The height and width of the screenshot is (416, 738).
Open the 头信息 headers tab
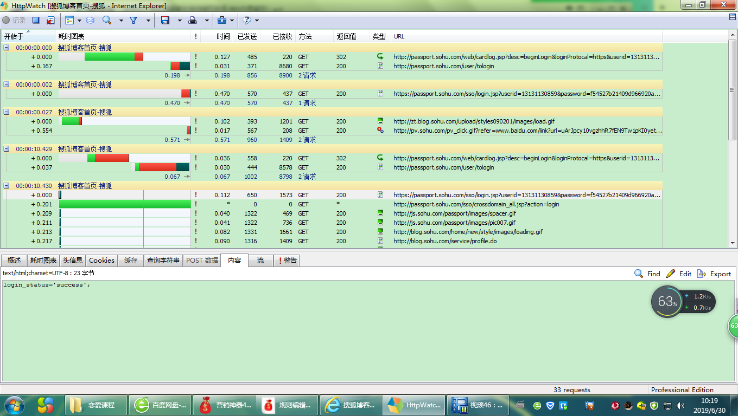click(x=73, y=261)
